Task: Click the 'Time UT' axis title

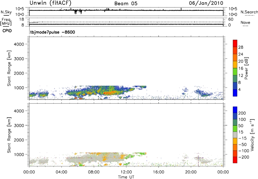Action: pyautogui.click(x=126, y=177)
